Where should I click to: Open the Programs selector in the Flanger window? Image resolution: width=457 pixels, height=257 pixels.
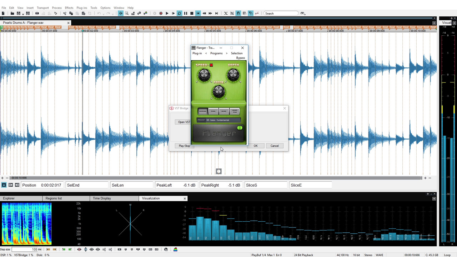click(x=216, y=53)
